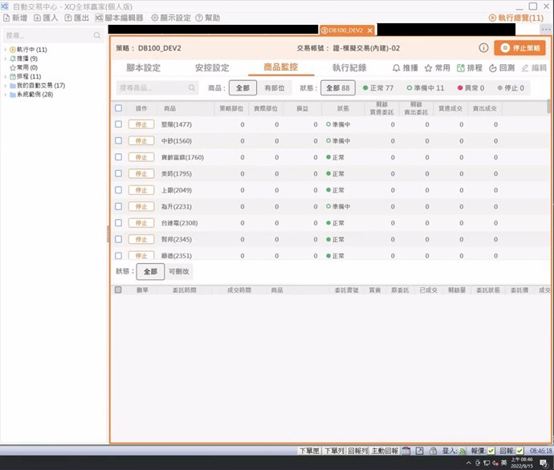554x470 pixels.
Task: Open the 腳本設定 tab
Action: click(143, 68)
